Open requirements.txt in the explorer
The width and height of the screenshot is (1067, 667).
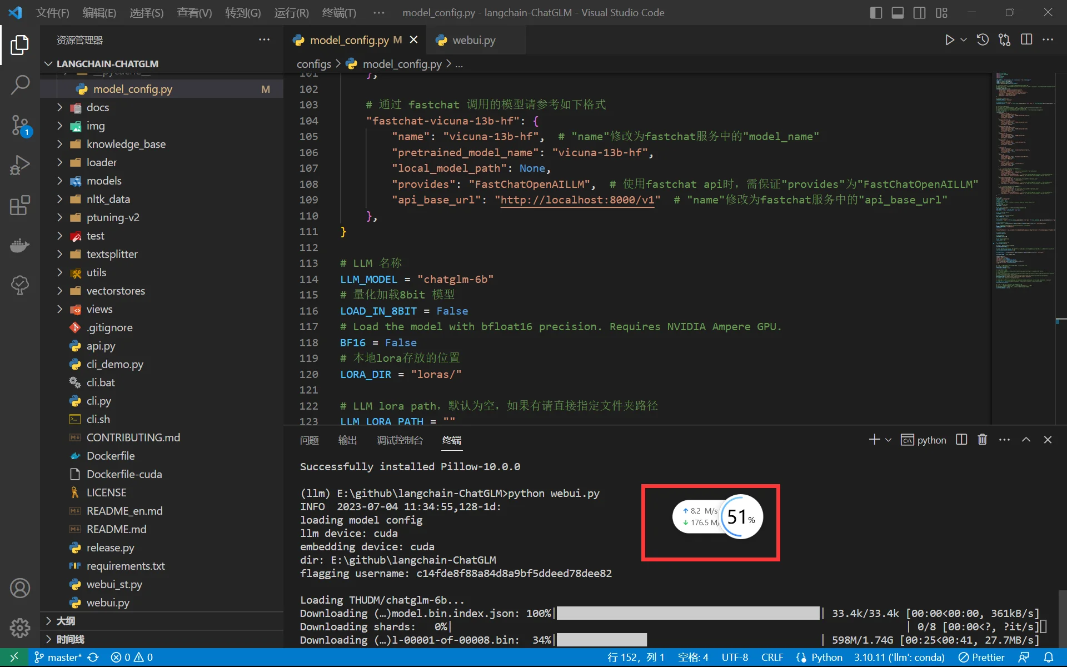tap(126, 566)
